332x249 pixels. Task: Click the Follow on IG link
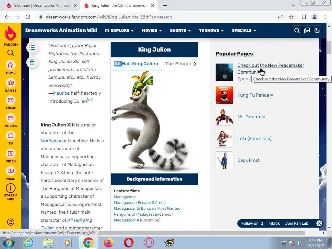(x=252, y=223)
